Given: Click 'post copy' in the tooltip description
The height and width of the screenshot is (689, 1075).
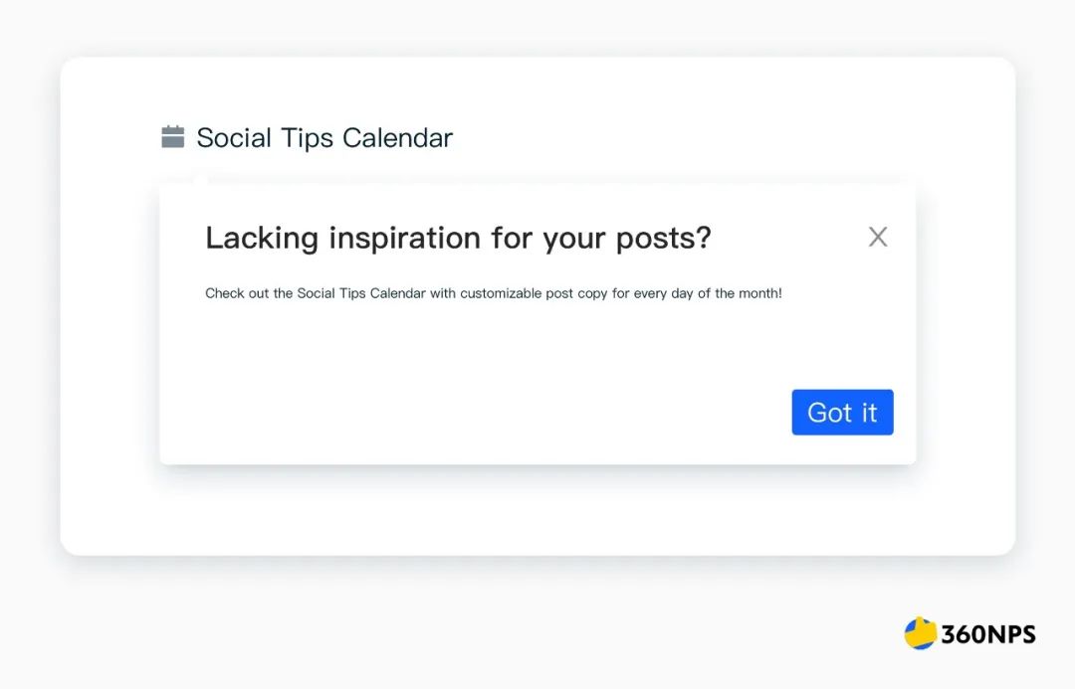Looking at the screenshot, I should 576,294.
